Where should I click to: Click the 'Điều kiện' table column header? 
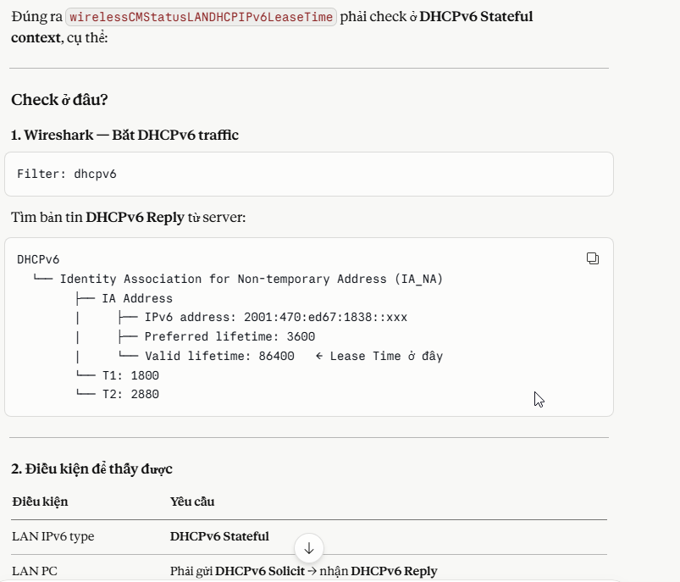click(x=40, y=502)
